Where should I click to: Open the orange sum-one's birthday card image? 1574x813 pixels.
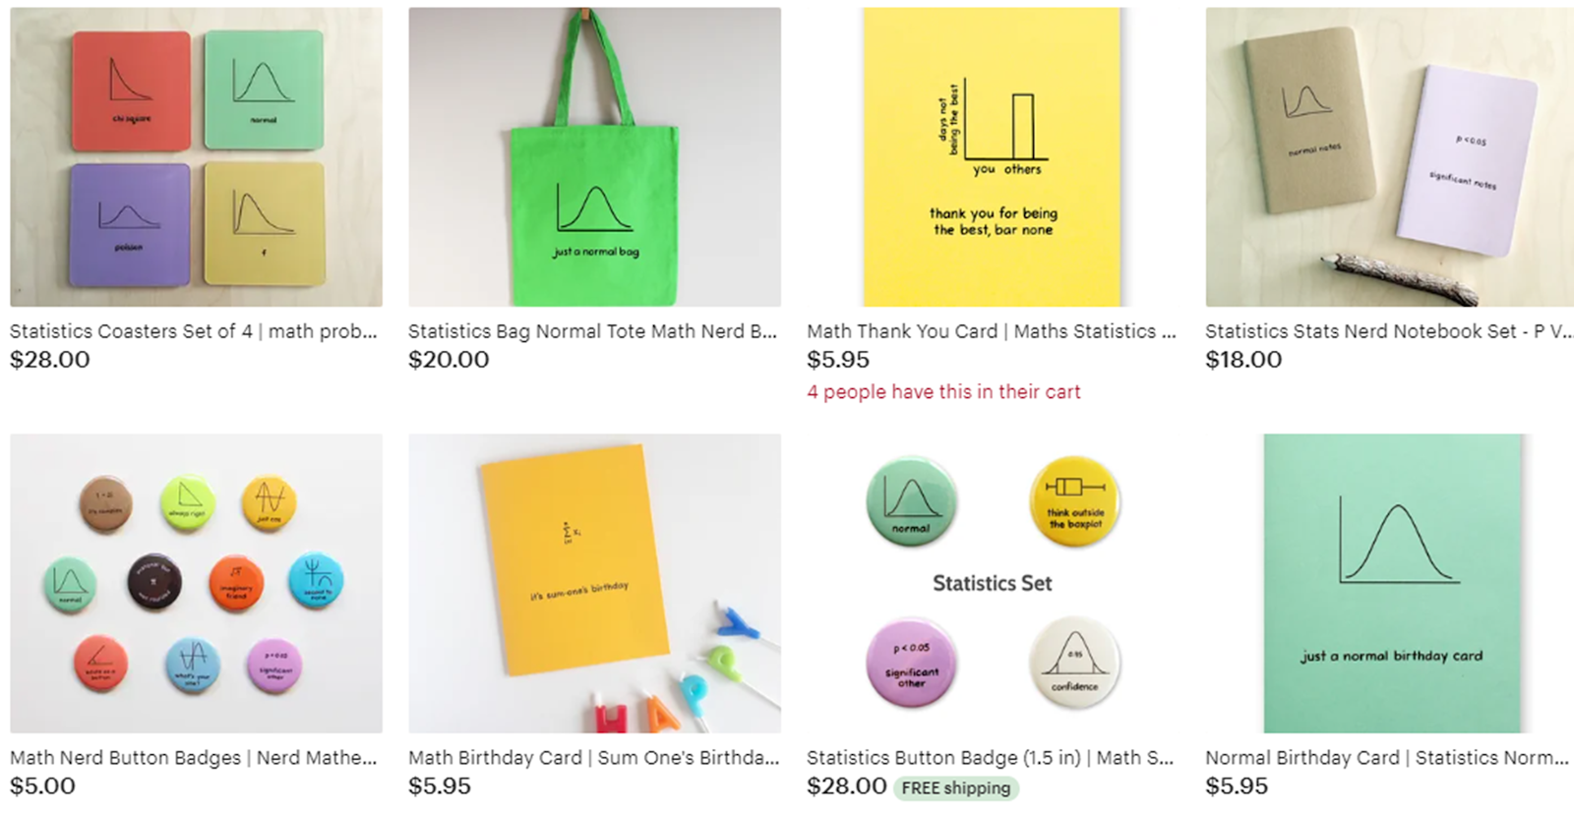point(594,583)
